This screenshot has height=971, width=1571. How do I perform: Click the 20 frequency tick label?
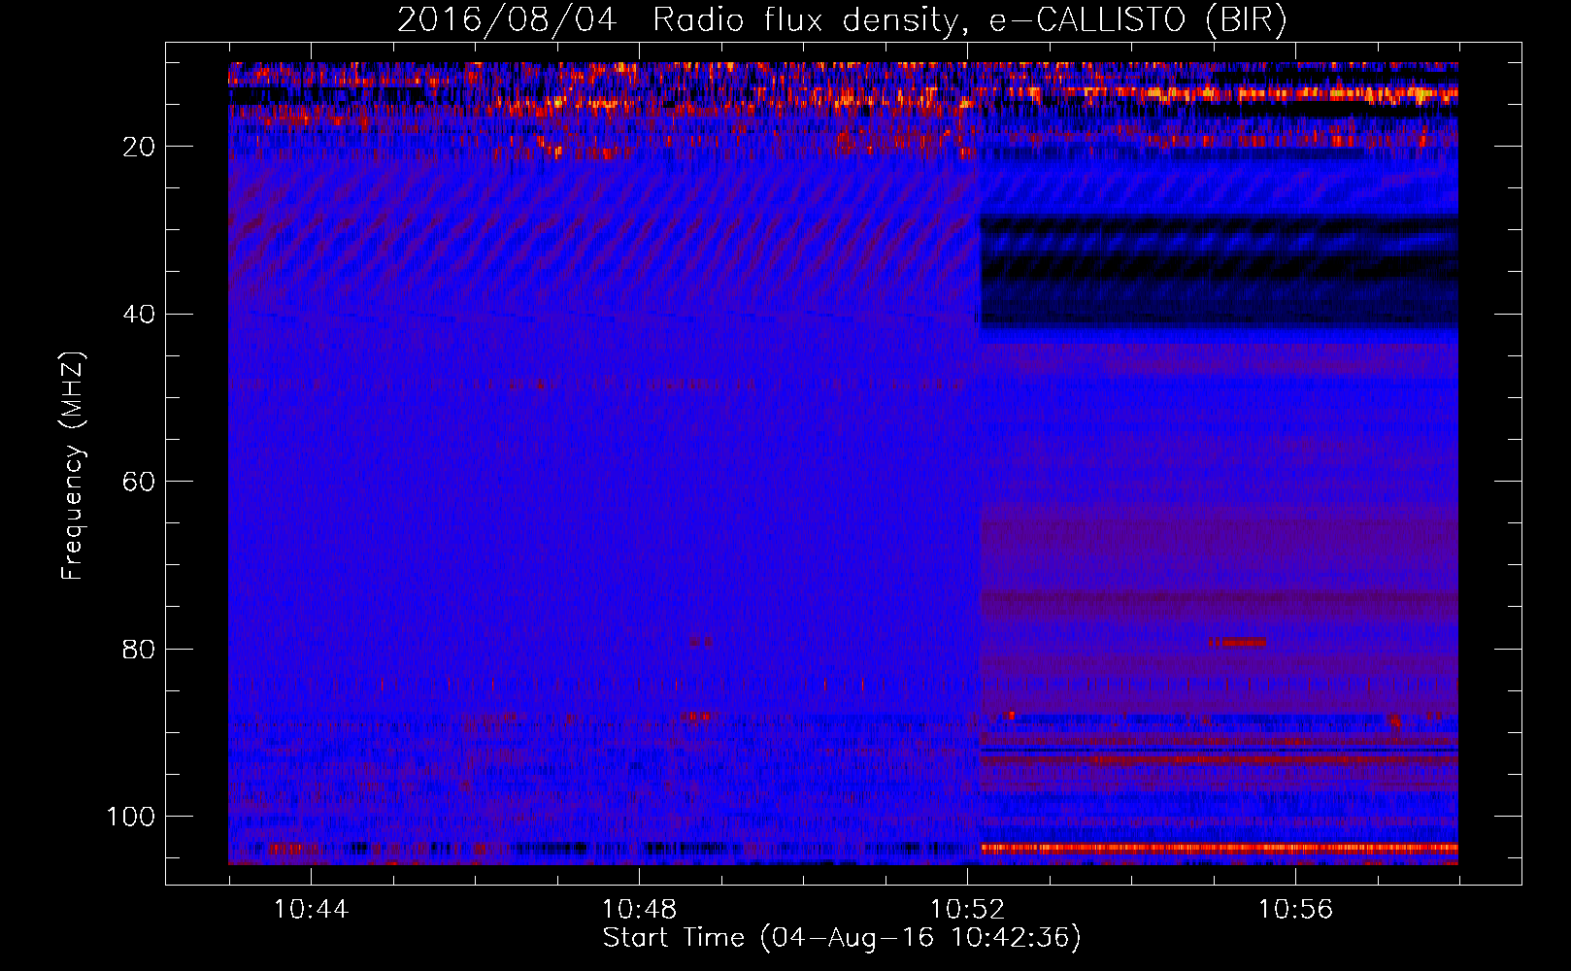[139, 147]
